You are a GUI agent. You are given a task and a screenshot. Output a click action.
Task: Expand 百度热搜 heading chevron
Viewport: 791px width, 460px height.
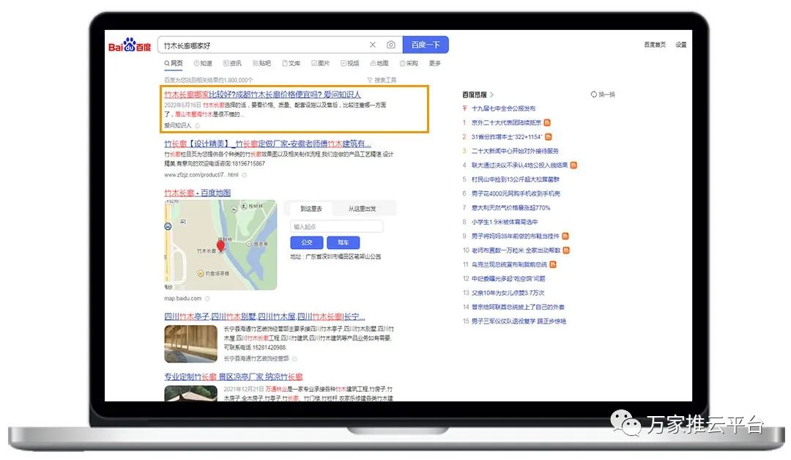492,94
